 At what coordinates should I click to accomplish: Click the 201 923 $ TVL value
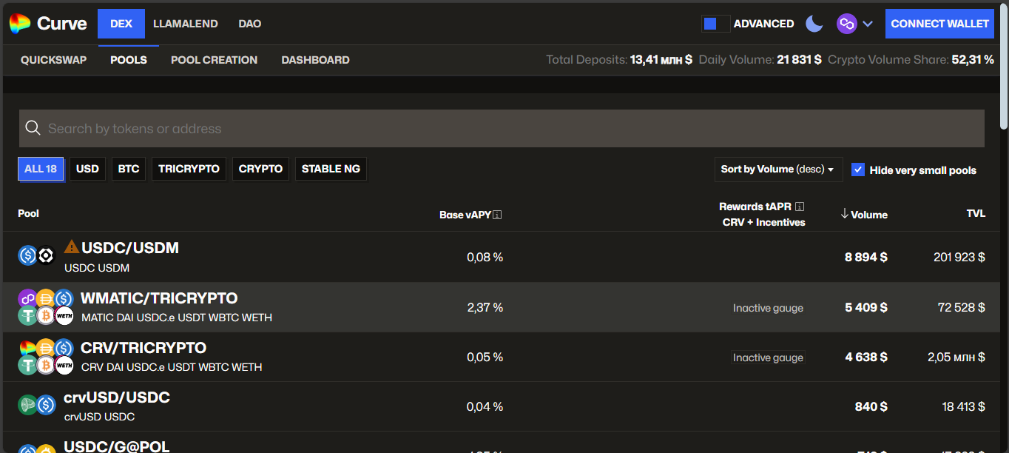pyautogui.click(x=959, y=257)
